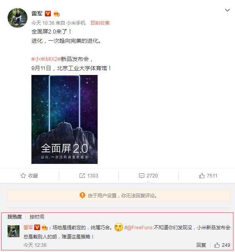The width and height of the screenshot is (235, 252).
Task: Click Lei Jun's profile avatar on post
Action: tap(17, 18)
